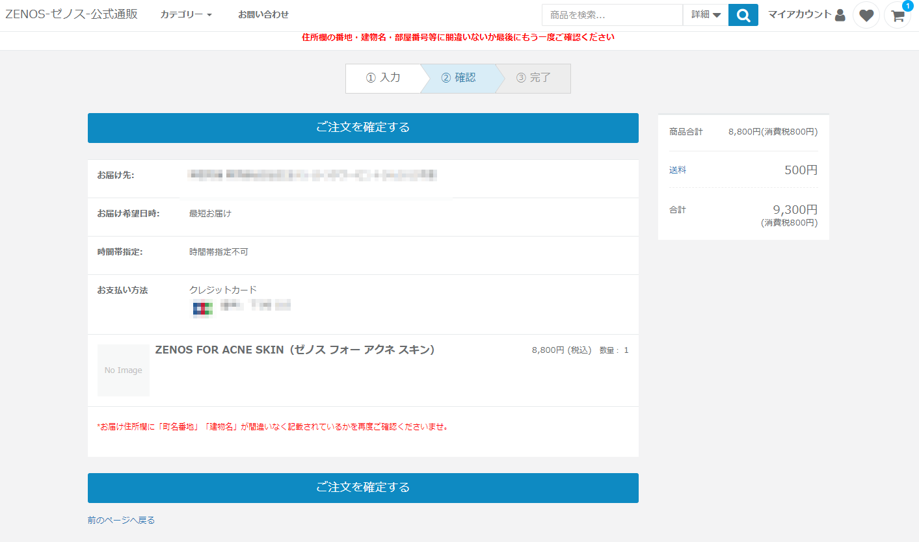
Task: Expand the カテゴリー dropdown menu
Action: pos(186,14)
